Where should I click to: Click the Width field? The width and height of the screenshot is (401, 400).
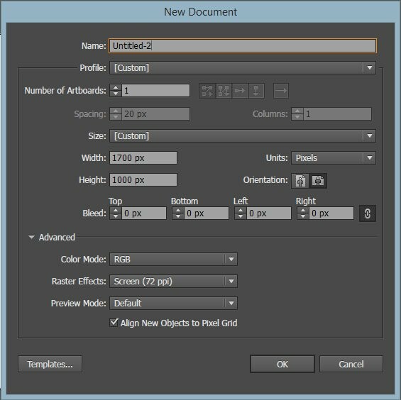[x=143, y=158]
